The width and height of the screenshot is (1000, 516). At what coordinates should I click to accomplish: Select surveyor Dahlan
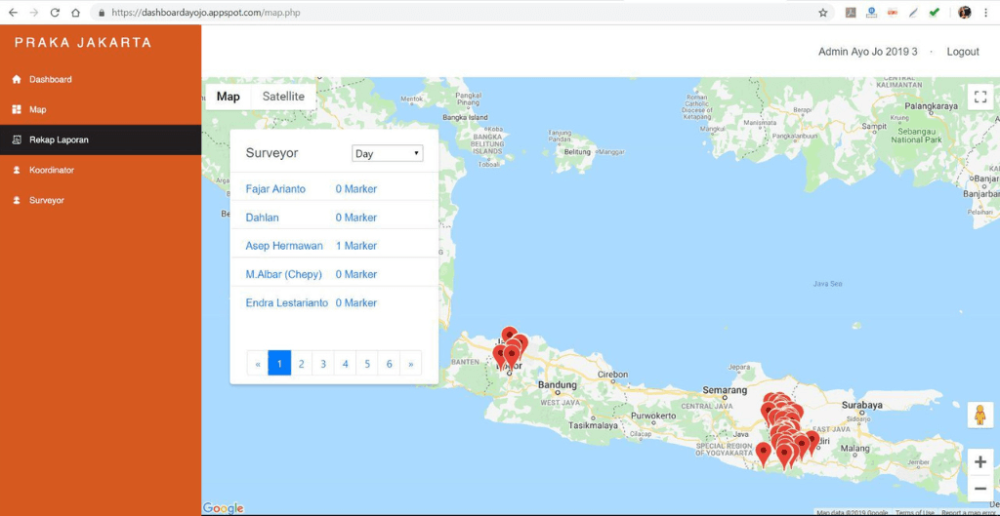pyautogui.click(x=262, y=218)
